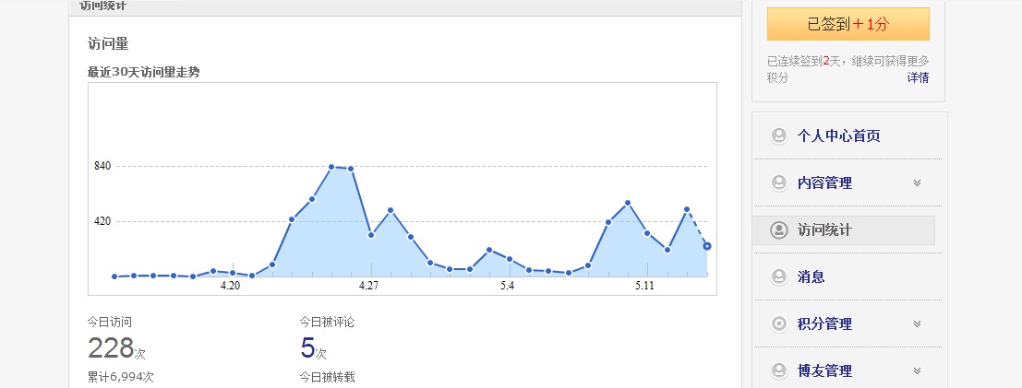The image size is (1022, 388).
Task: Click the 个人中心首页 sidebar icon
Action: 778,136
